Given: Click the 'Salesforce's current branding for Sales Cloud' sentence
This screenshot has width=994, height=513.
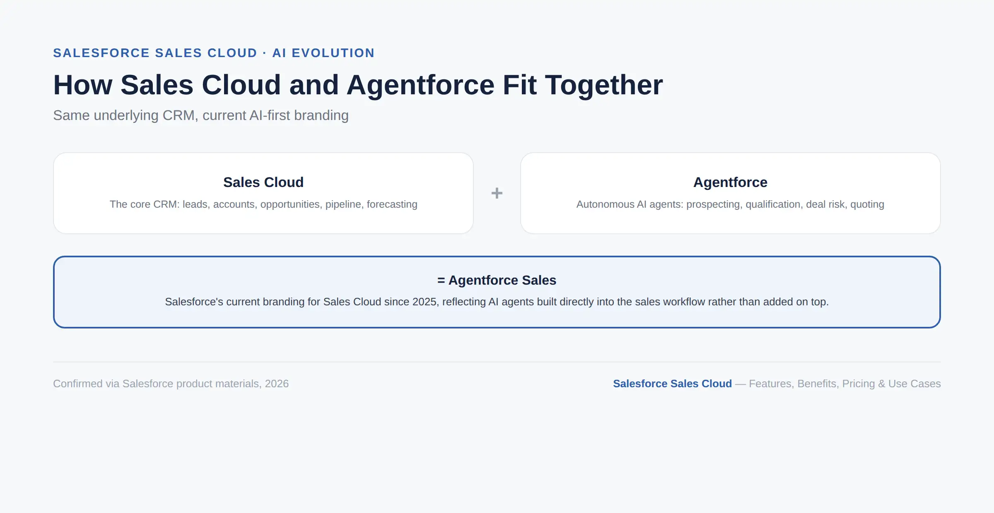Looking at the screenshot, I should [x=497, y=302].
